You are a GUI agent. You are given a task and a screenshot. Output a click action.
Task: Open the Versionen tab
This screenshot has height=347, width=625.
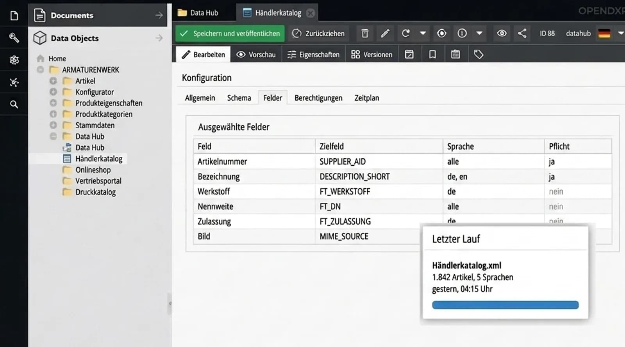(x=371, y=55)
